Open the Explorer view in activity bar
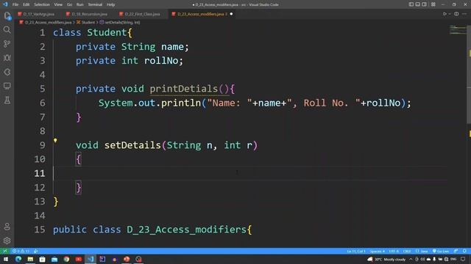The width and height of the screenshot is (471, 264). 7,15
